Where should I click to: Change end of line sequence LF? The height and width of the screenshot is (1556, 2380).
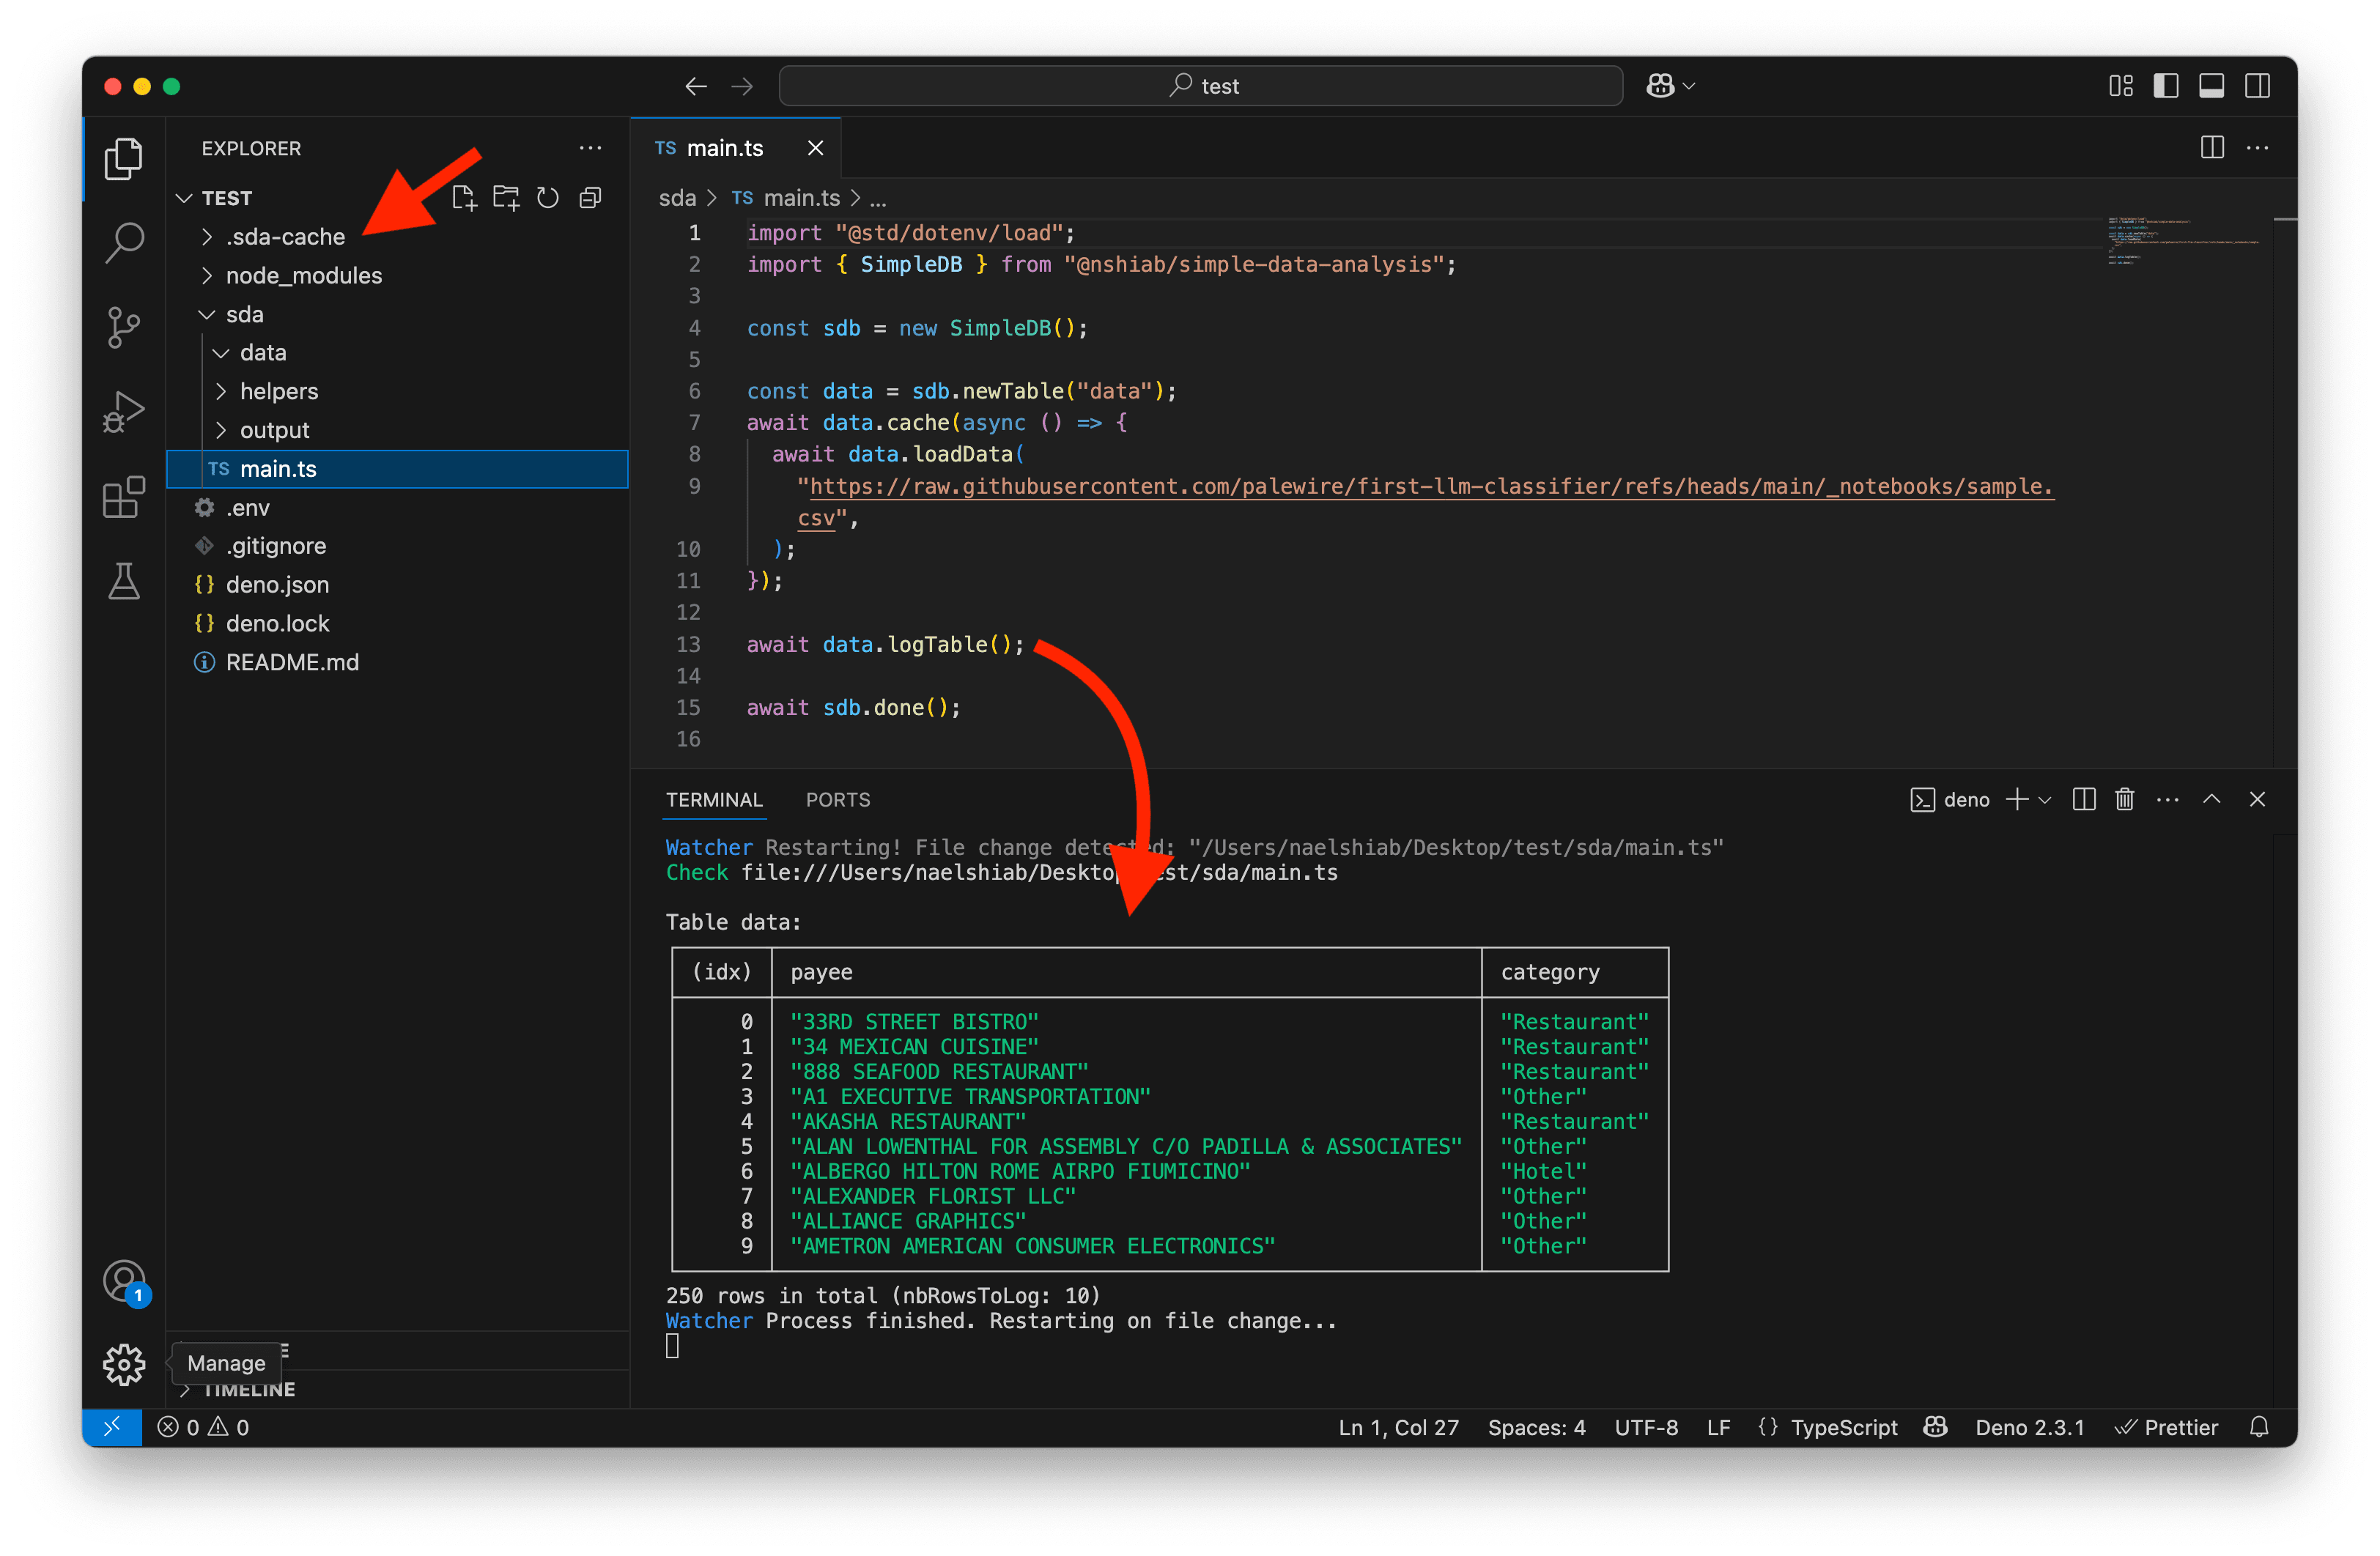1718,1427
